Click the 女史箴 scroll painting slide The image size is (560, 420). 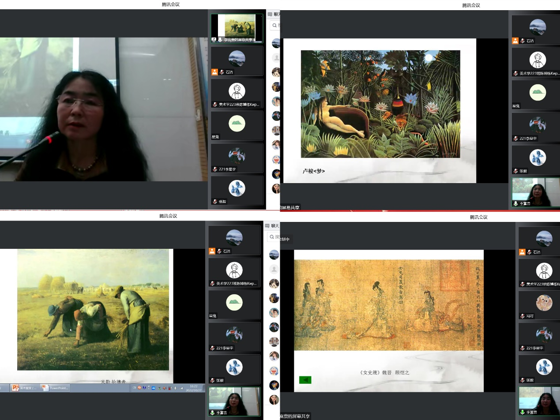[389, 305]
